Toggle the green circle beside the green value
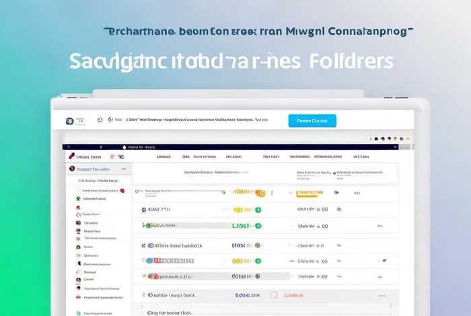 coord(257,227)
